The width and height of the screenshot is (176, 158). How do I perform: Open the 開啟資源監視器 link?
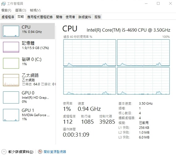pyautogui.click(x=55, y=151)
